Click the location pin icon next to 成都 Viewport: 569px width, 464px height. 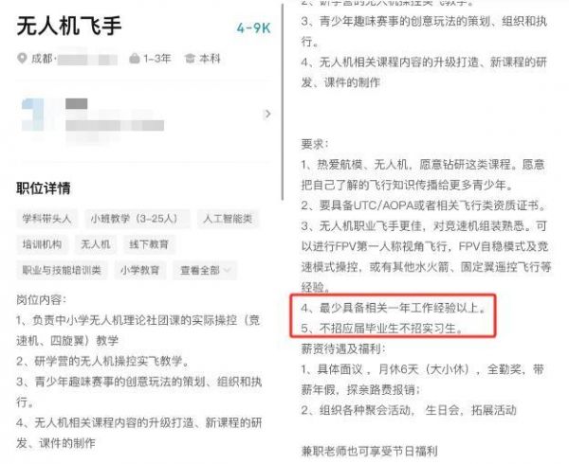(x=22, y=59)
